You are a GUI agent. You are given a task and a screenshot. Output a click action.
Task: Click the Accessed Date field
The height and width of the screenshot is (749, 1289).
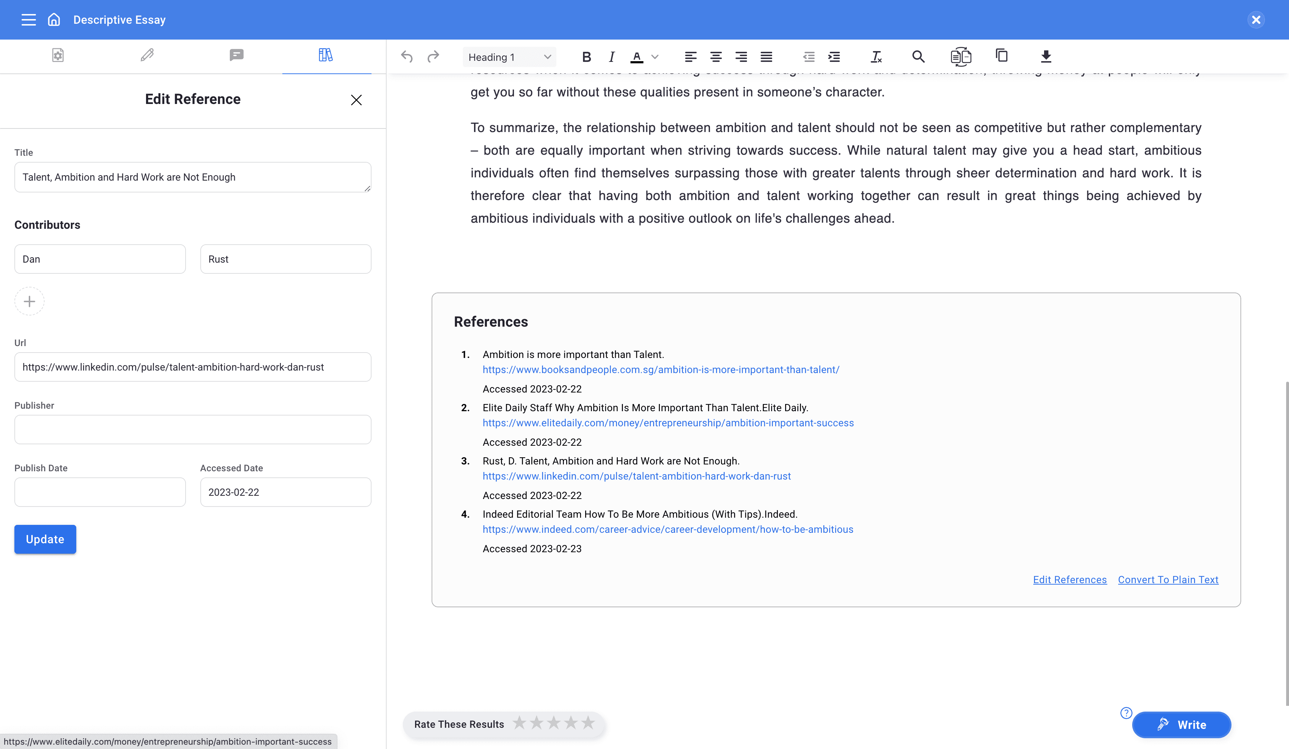pyautogui.click(x=286, y=492)
